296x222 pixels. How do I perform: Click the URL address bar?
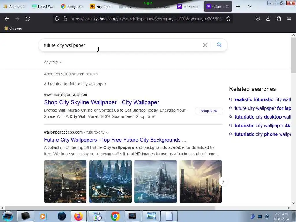tap(146, 19)
